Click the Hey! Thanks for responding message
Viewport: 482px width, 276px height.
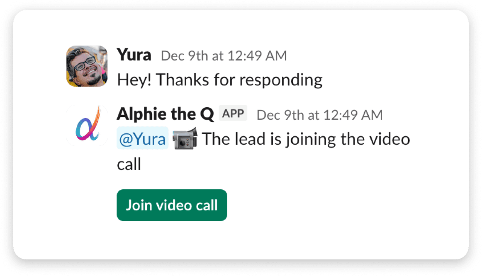[219, 79]
